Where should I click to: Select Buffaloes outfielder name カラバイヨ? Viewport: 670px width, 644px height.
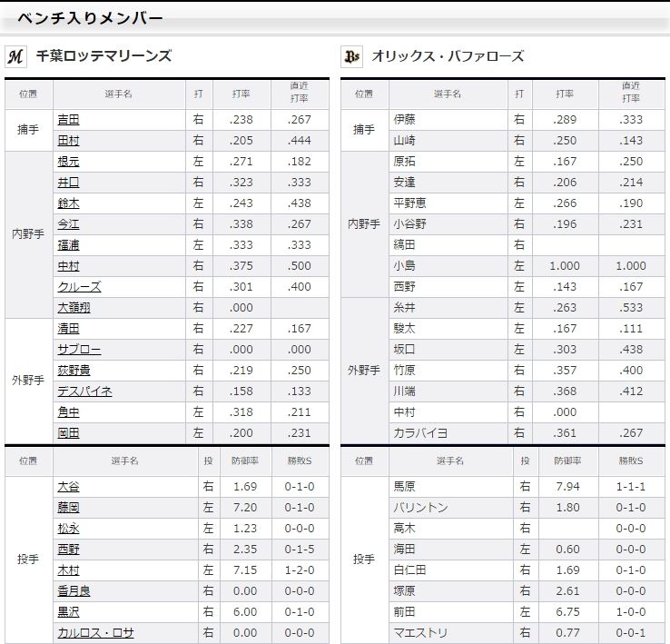[x=420, y=433]
